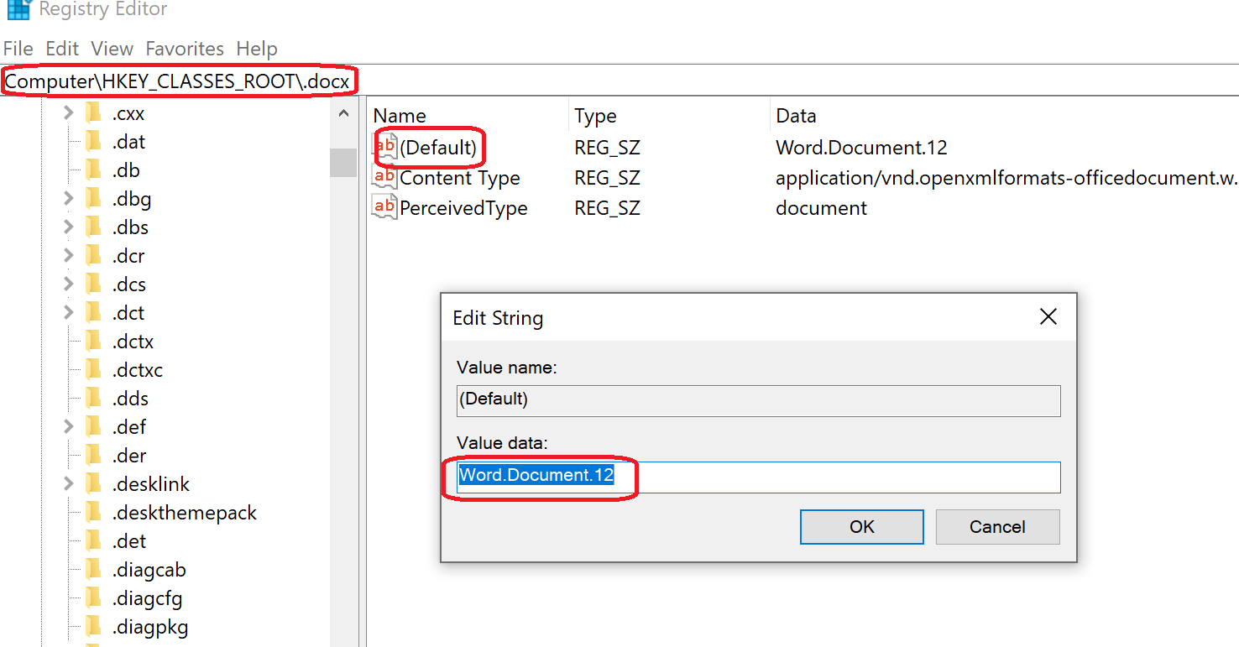Open the Favorites menu

click(185, 49)
